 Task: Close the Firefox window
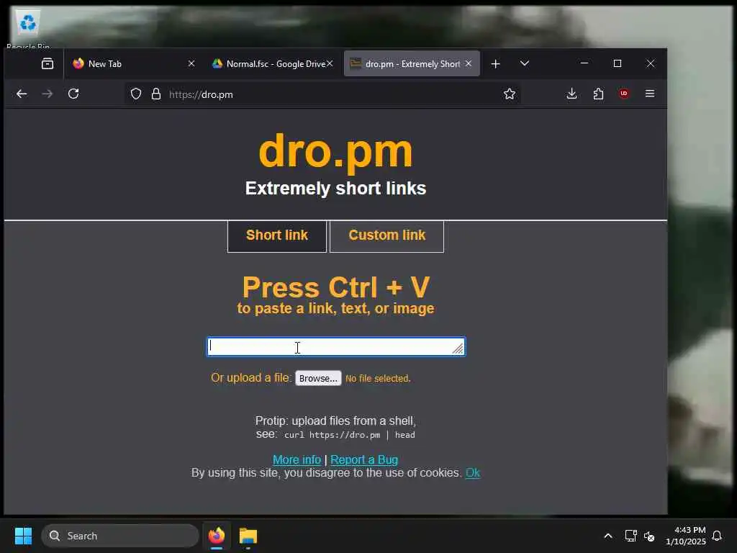[x=651, y=63]
